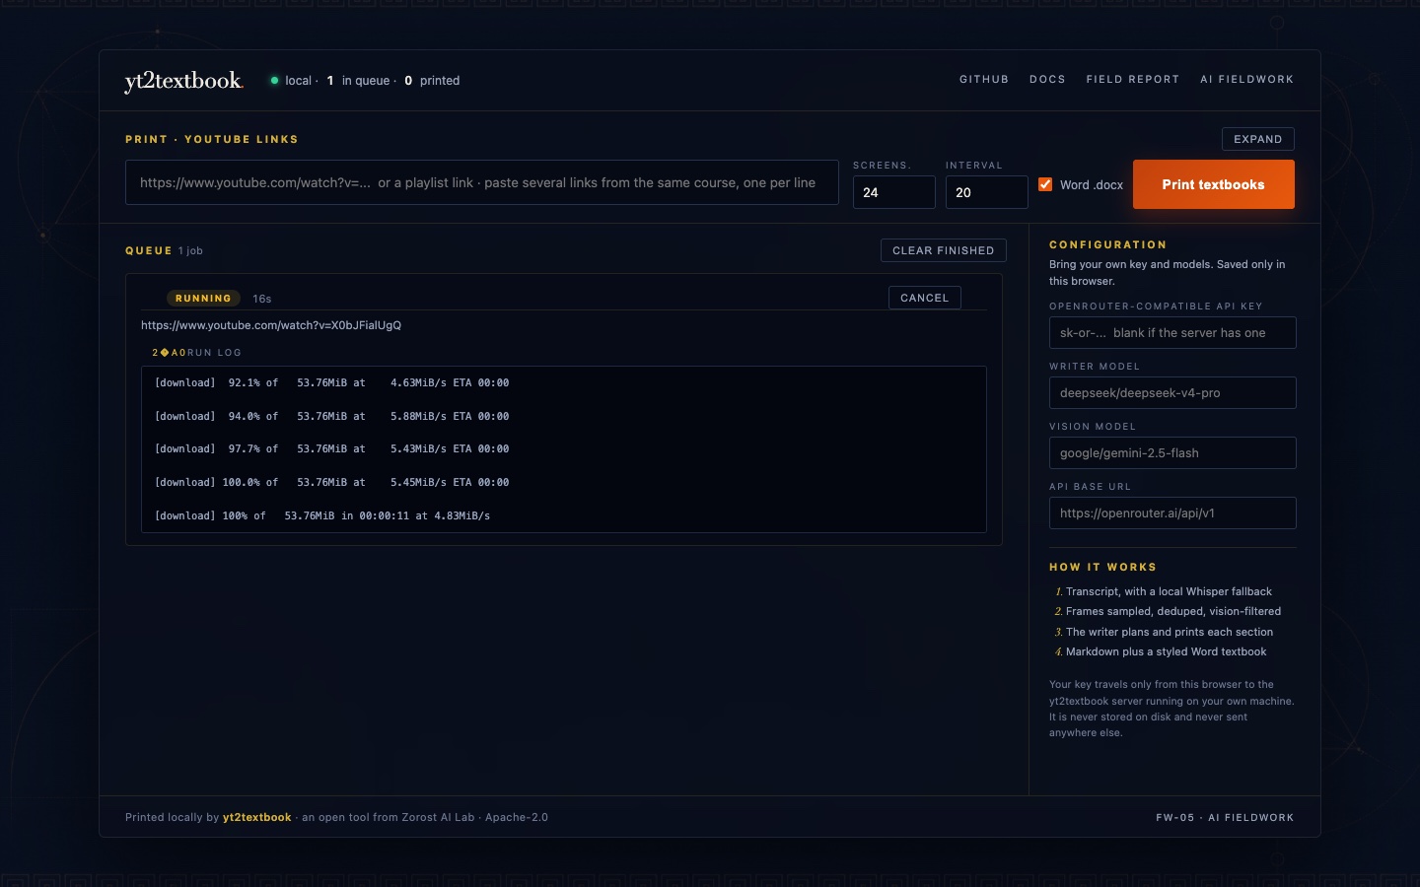
Task: Click the Screens number field
Action: click(894, 192)
